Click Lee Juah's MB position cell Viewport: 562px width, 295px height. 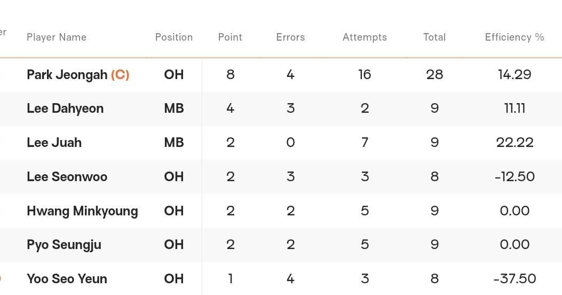174,143
